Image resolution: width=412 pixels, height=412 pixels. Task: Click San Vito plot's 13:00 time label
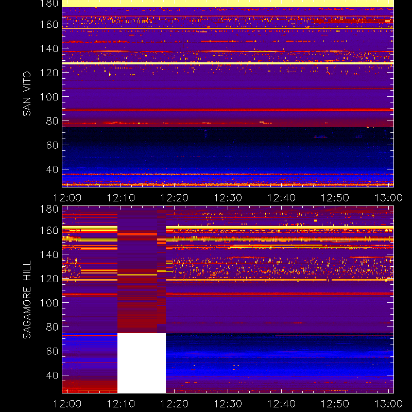point(388,198)
